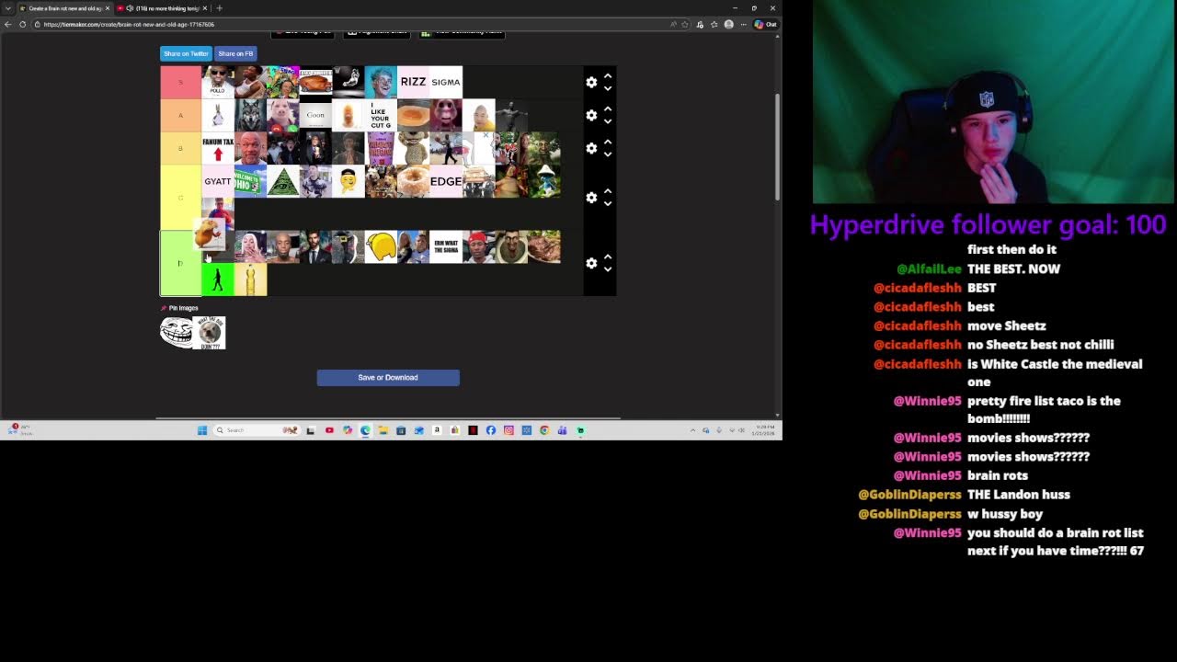Open settings gear for the C tier row
Viewport: 1177px width, 662px height.
[x=591, y=198]
